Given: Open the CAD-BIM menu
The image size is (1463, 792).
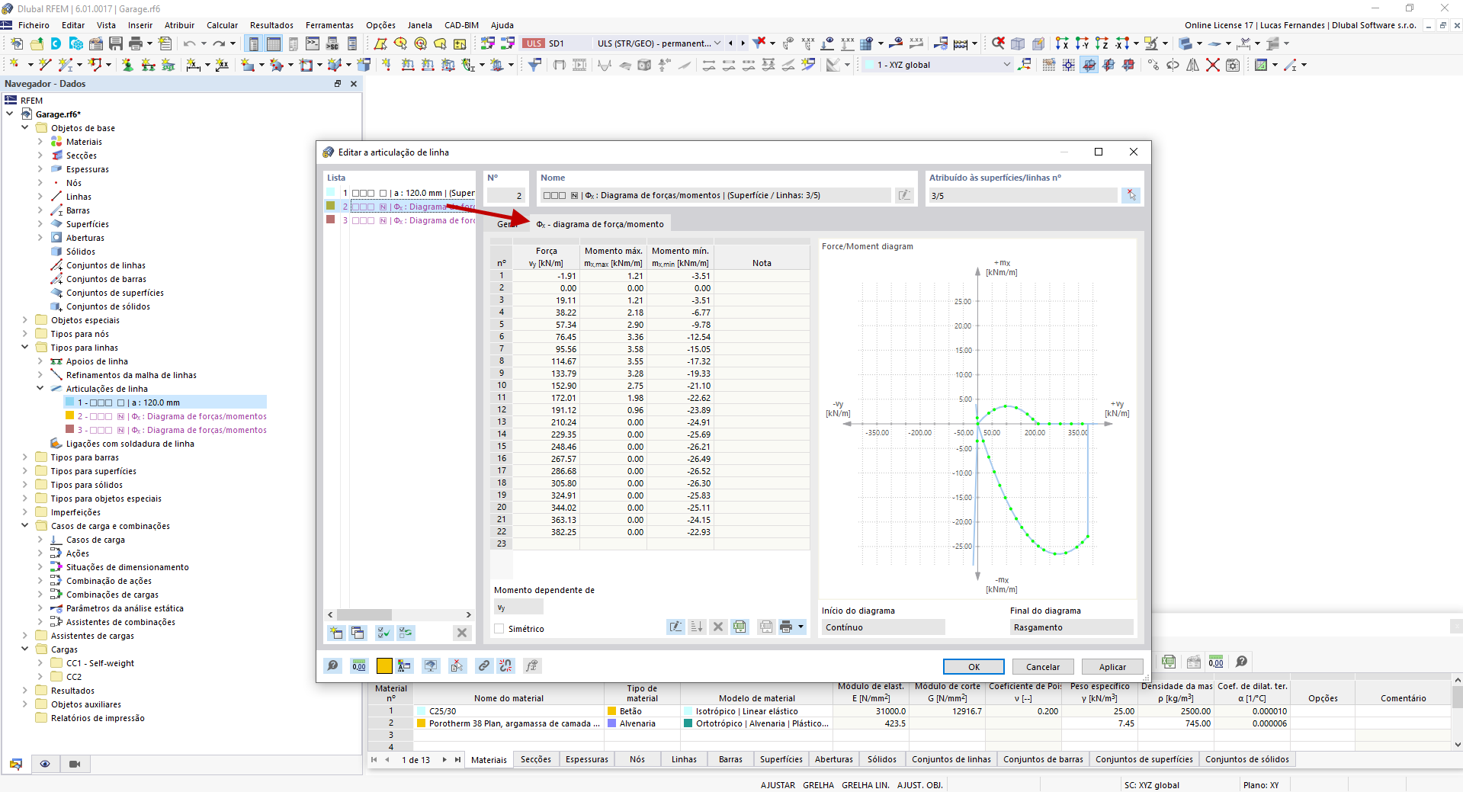Looking at the screenshot, I should [x=461, y=25].
